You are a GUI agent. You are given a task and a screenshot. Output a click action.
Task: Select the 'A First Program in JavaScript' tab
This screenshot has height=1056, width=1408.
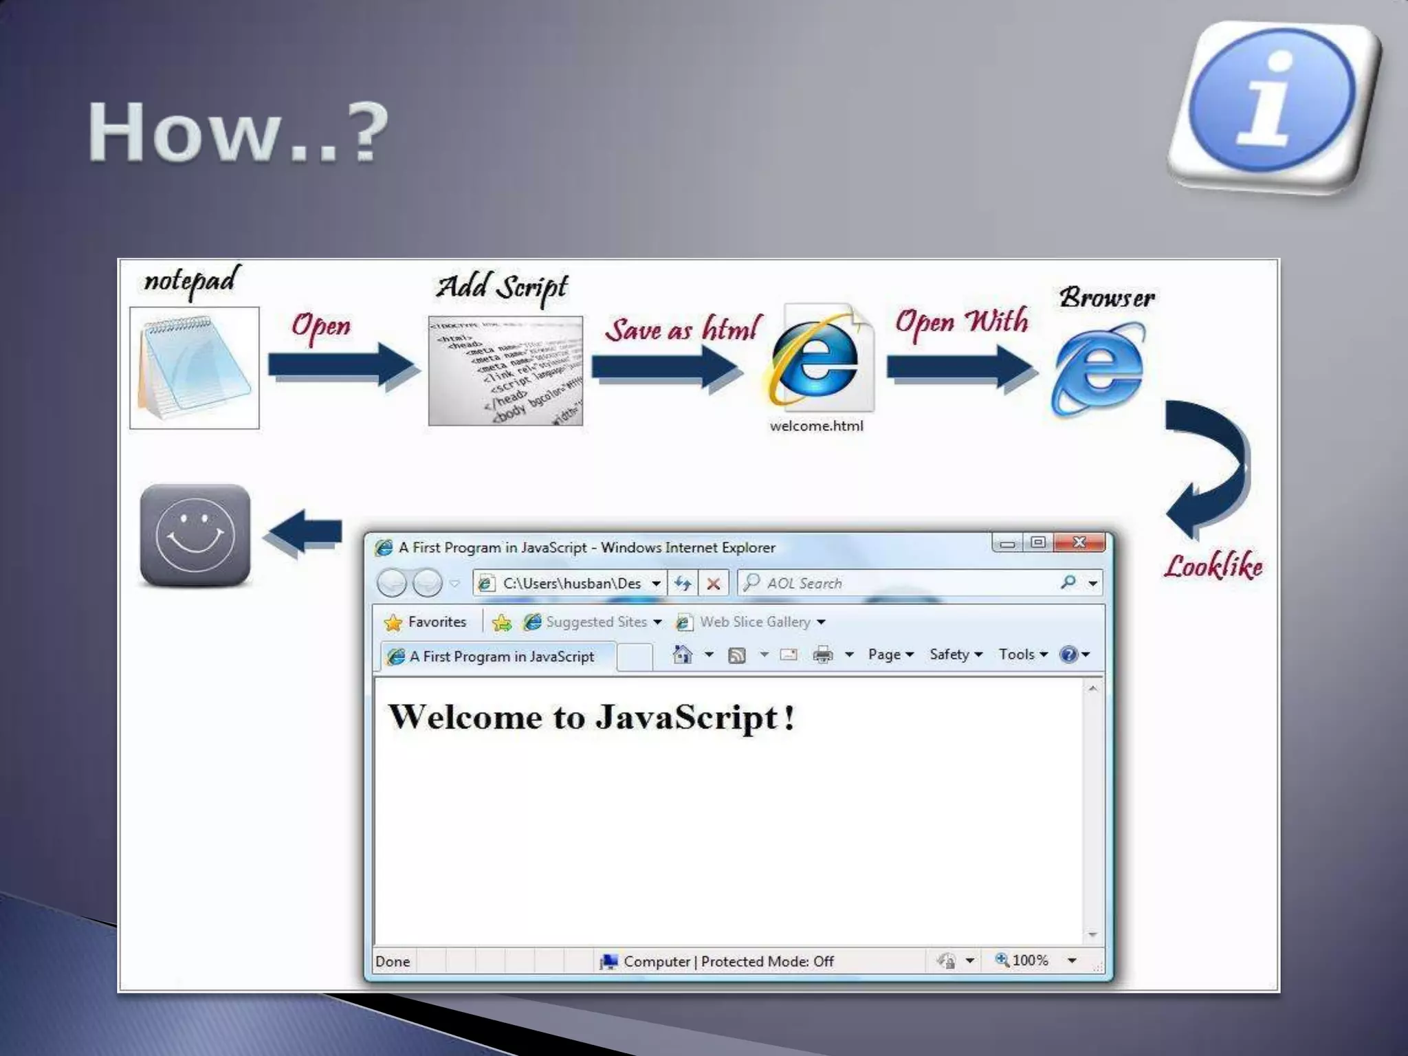(x=500, y=657)
